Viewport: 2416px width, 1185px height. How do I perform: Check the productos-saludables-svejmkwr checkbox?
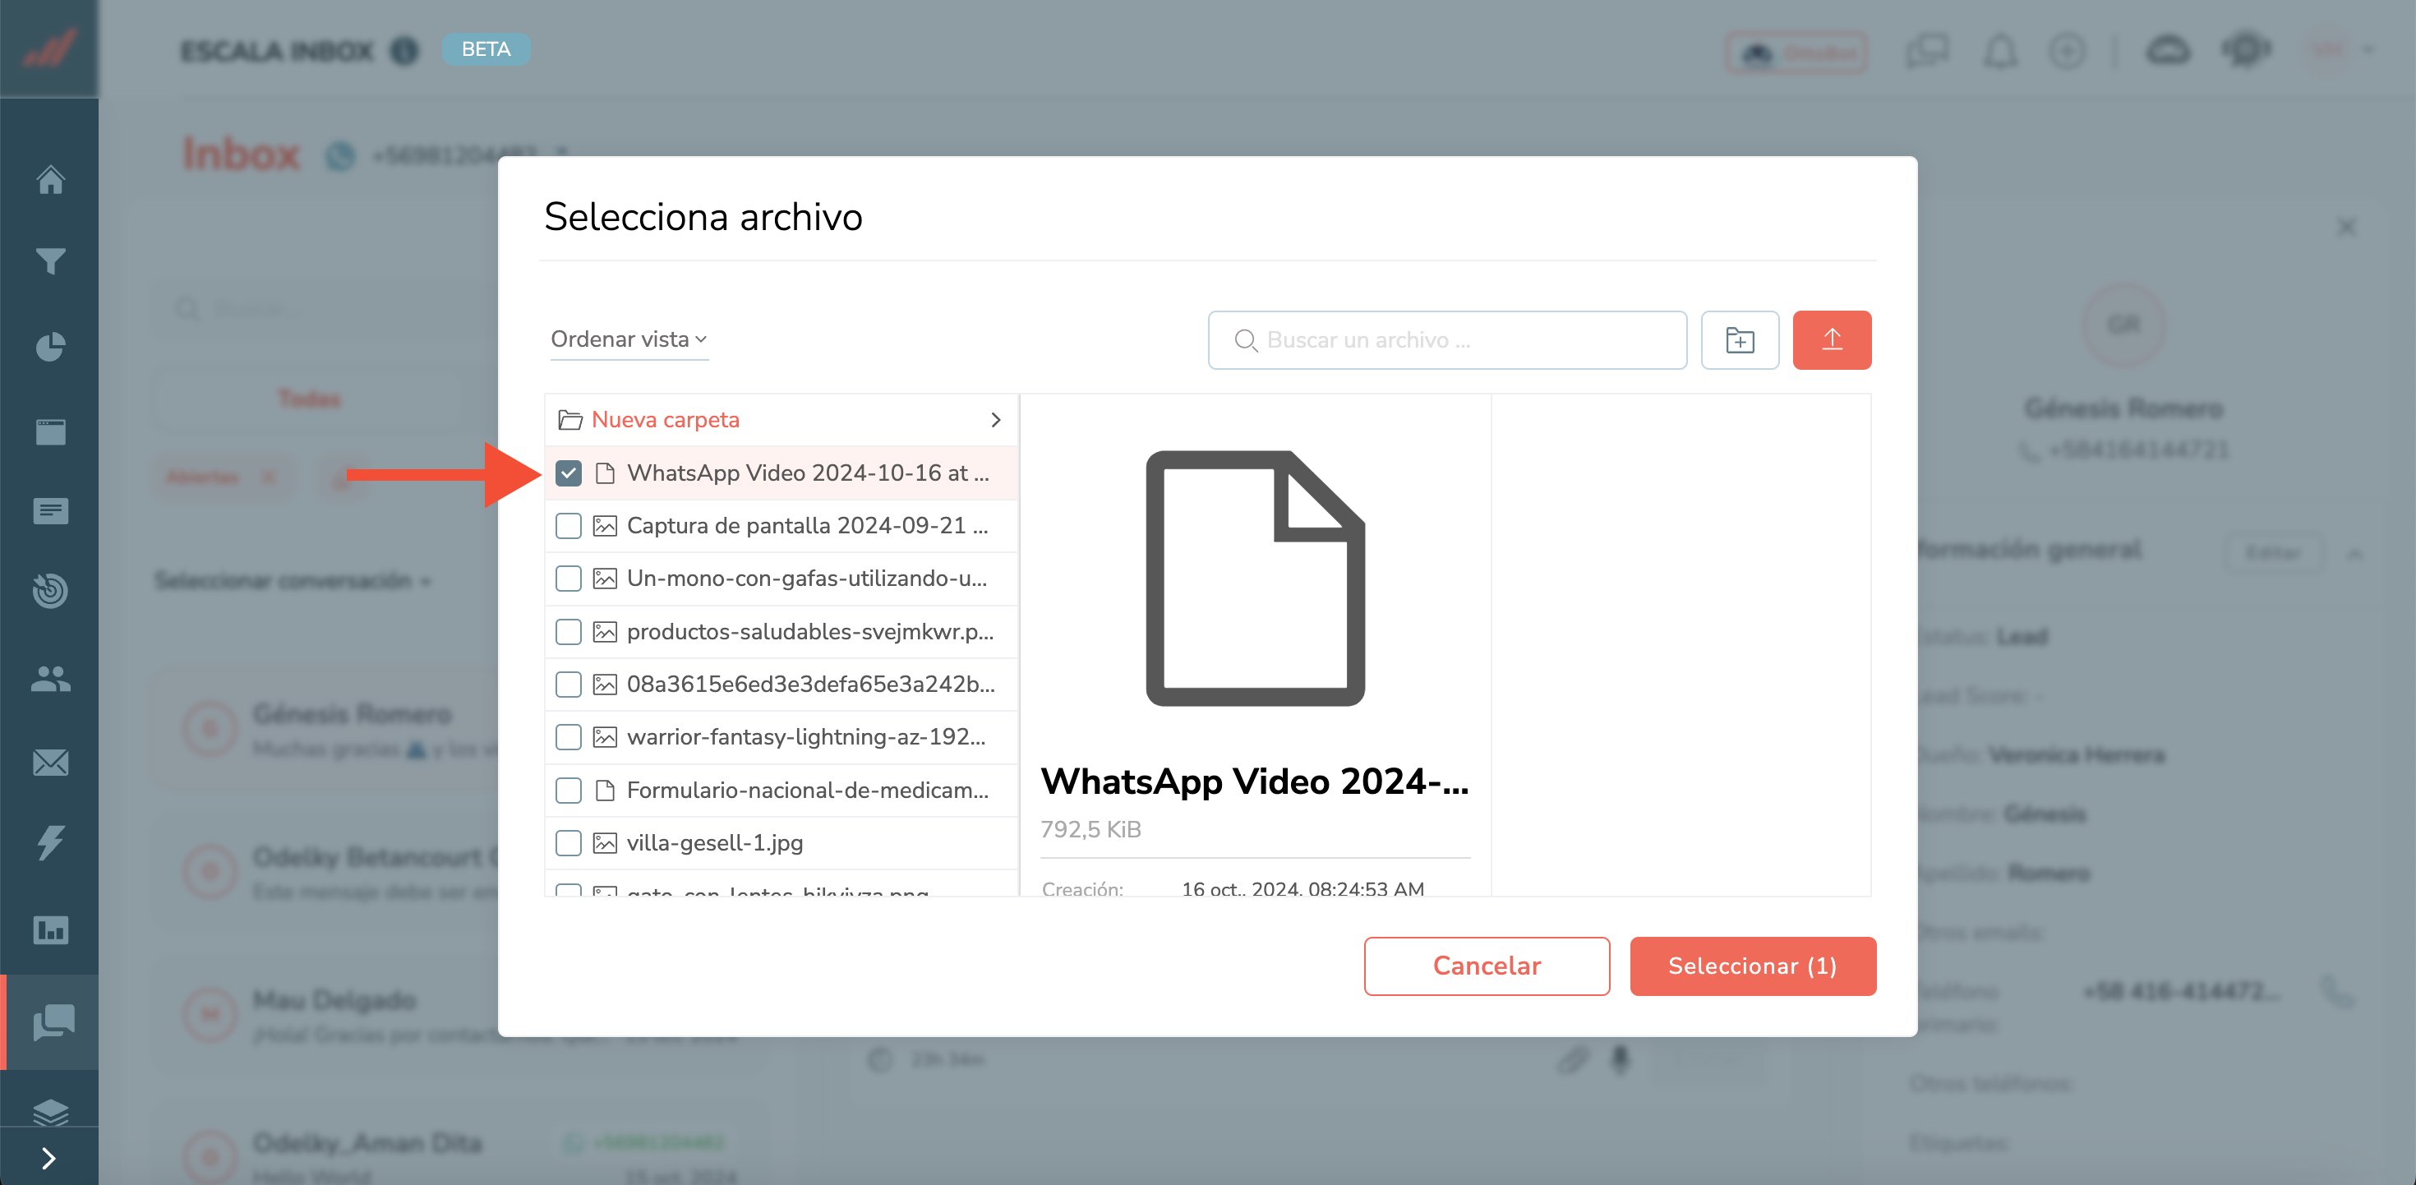569,631
